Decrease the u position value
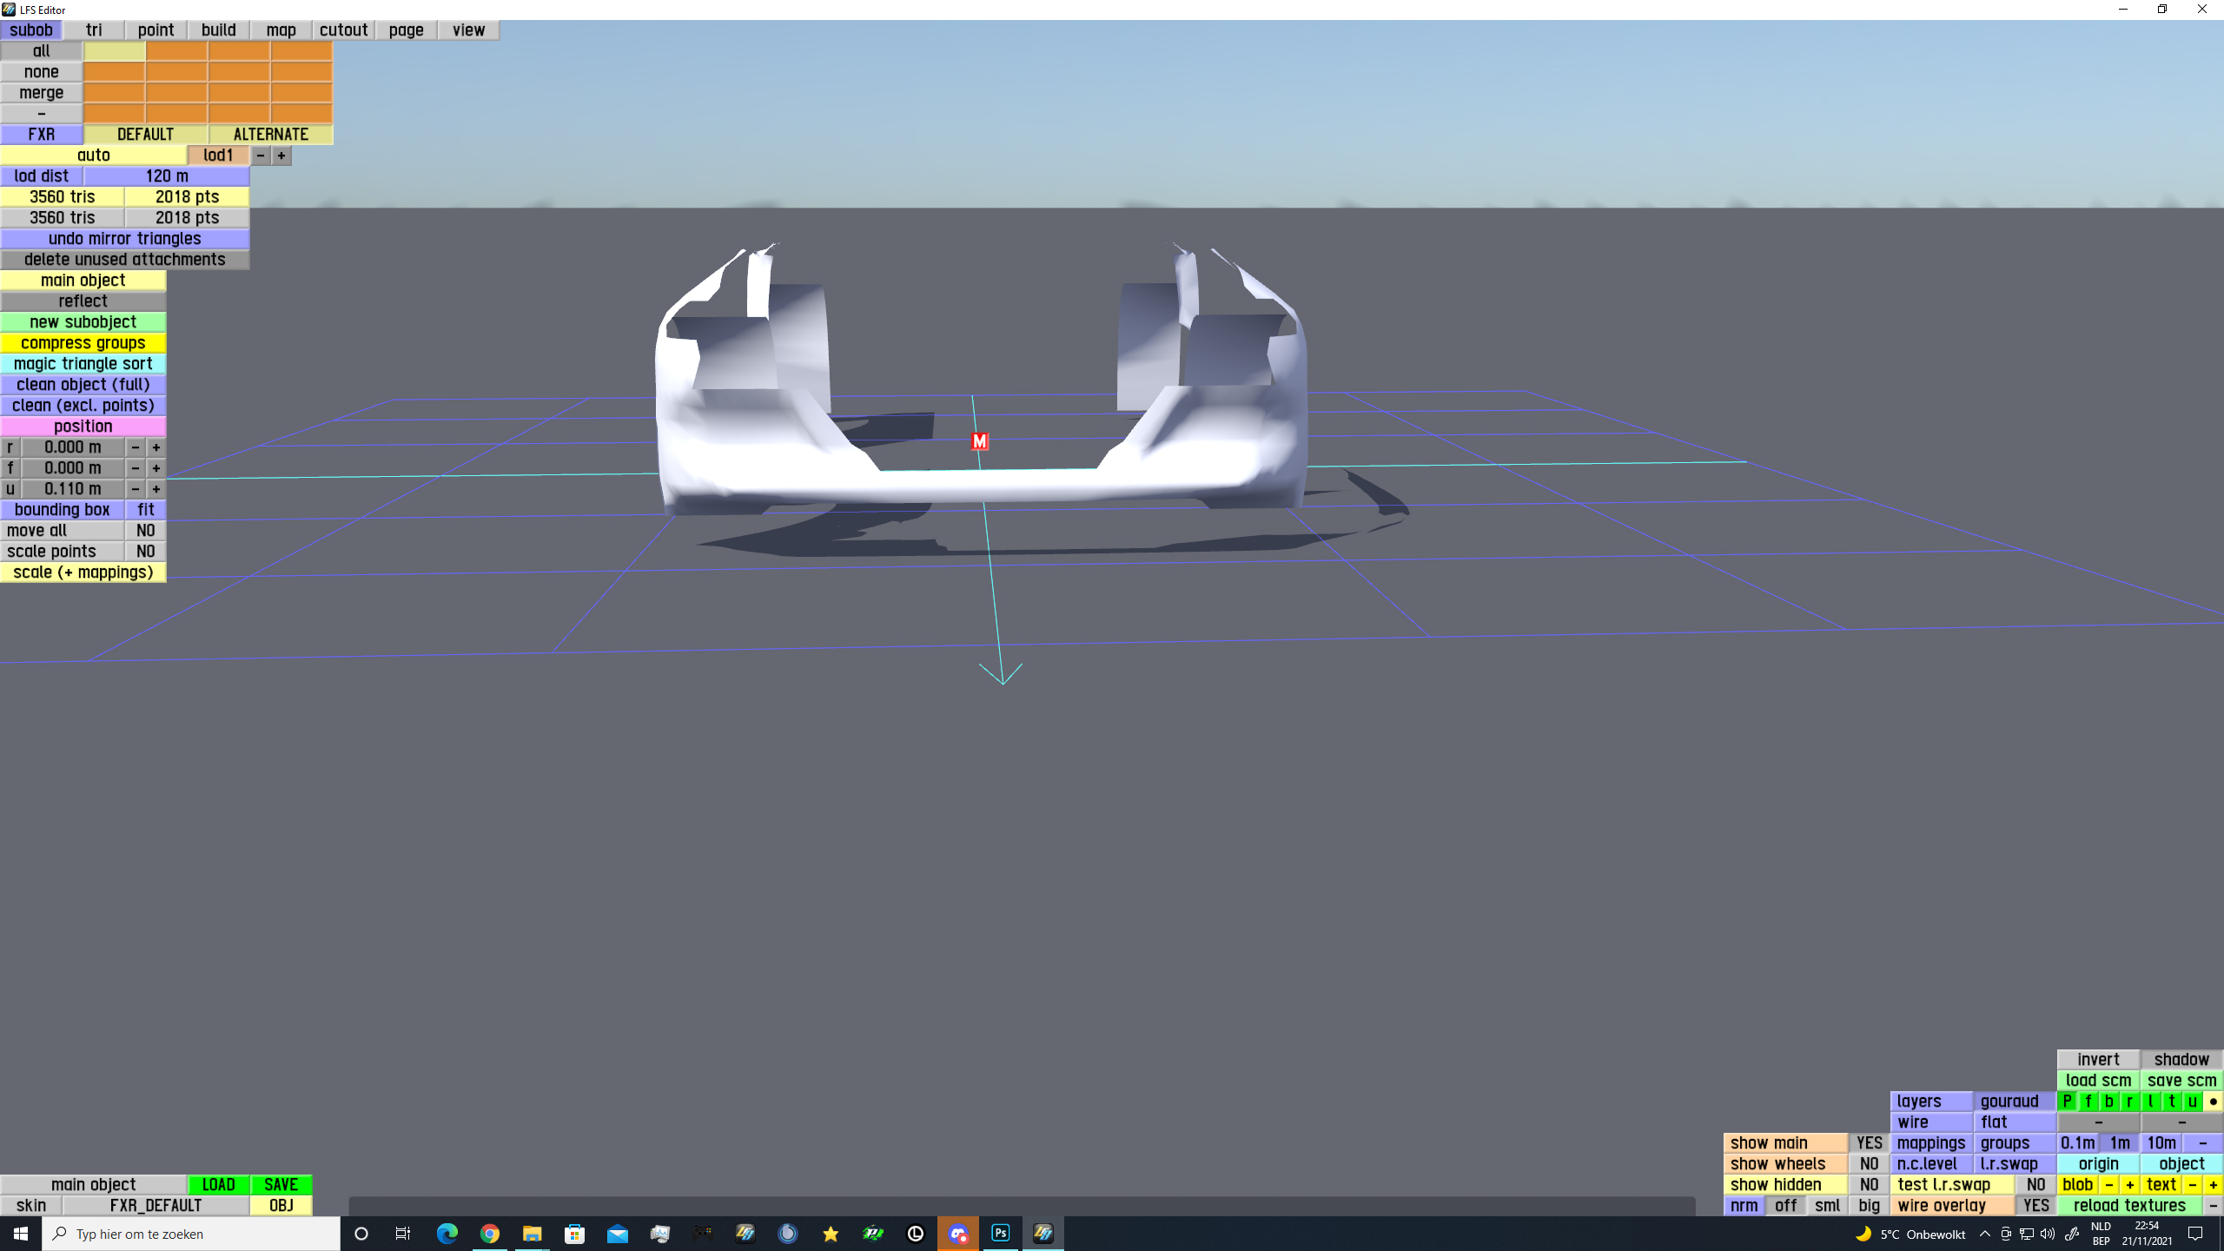The image size is (2224, 1251). coord(136,489)
